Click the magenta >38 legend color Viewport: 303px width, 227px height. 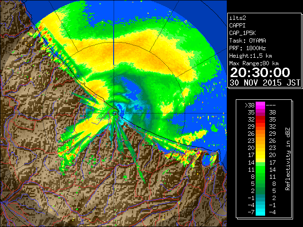260,105
